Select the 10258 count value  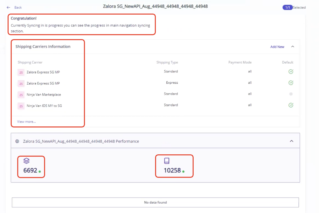[x=172, y=171]
